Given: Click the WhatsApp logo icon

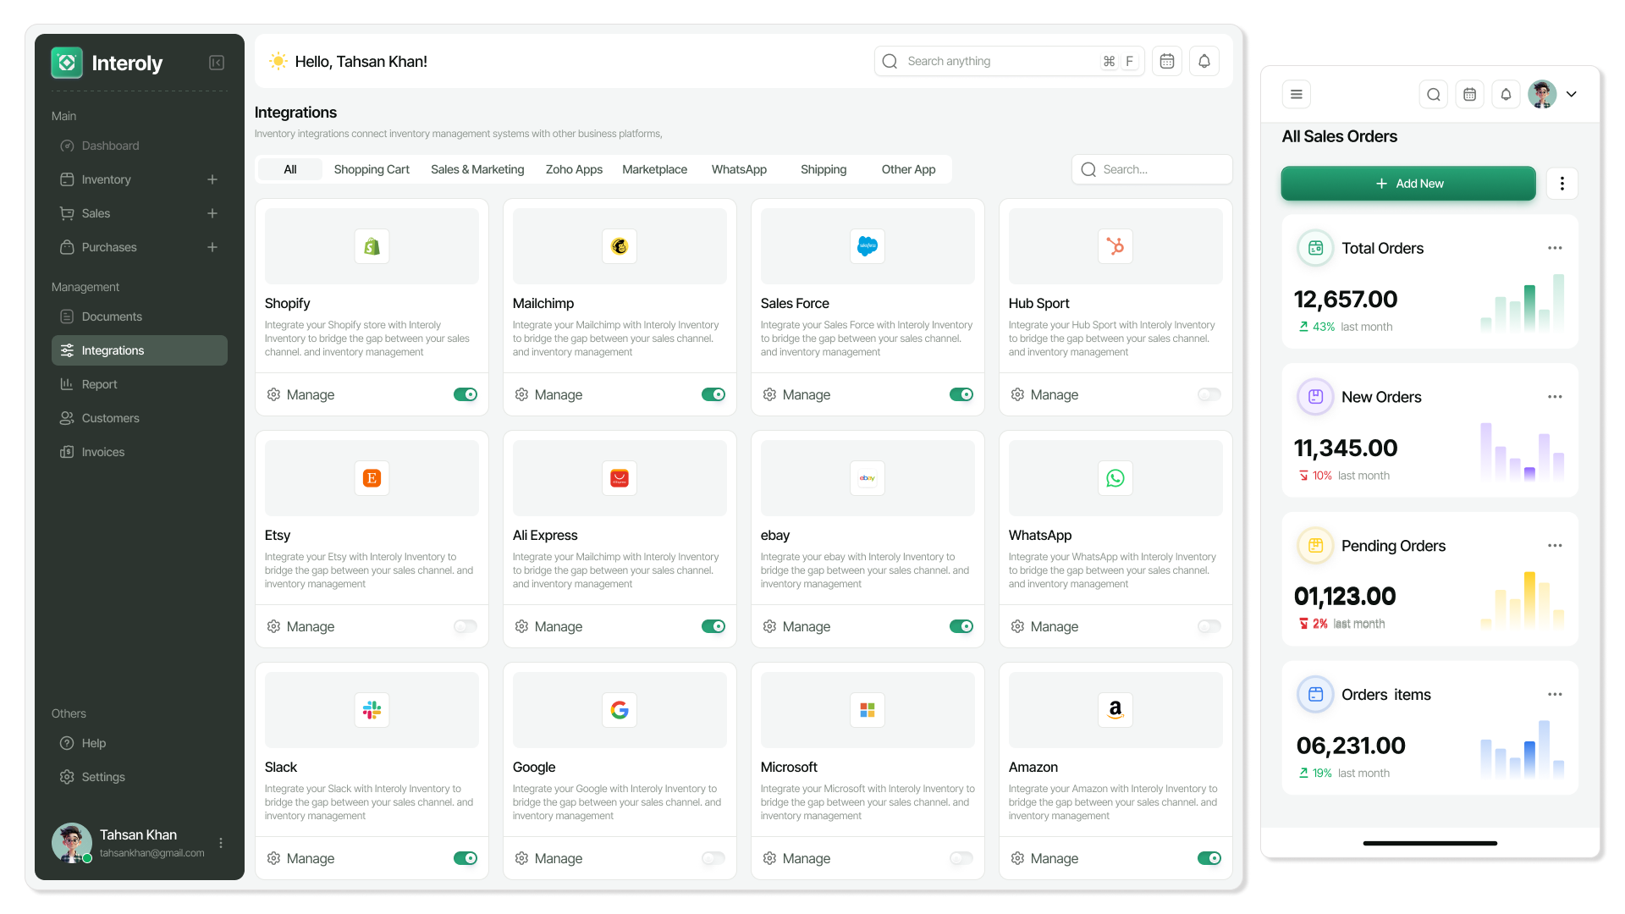Looking at the screenshot, I should (1115, 478).
